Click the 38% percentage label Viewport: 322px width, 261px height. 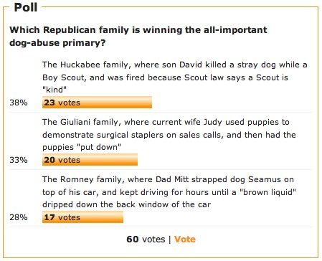click(19, 103)
